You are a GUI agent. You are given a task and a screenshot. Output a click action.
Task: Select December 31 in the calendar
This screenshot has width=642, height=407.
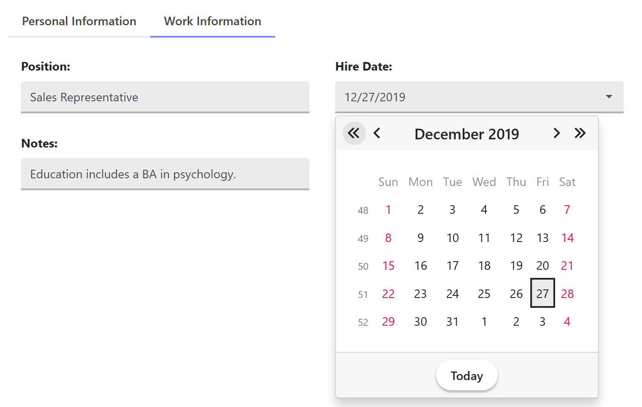(452, 321)
